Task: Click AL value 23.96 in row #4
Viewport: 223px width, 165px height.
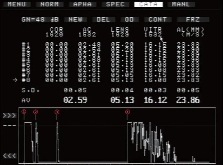Action: coord(188,60)
